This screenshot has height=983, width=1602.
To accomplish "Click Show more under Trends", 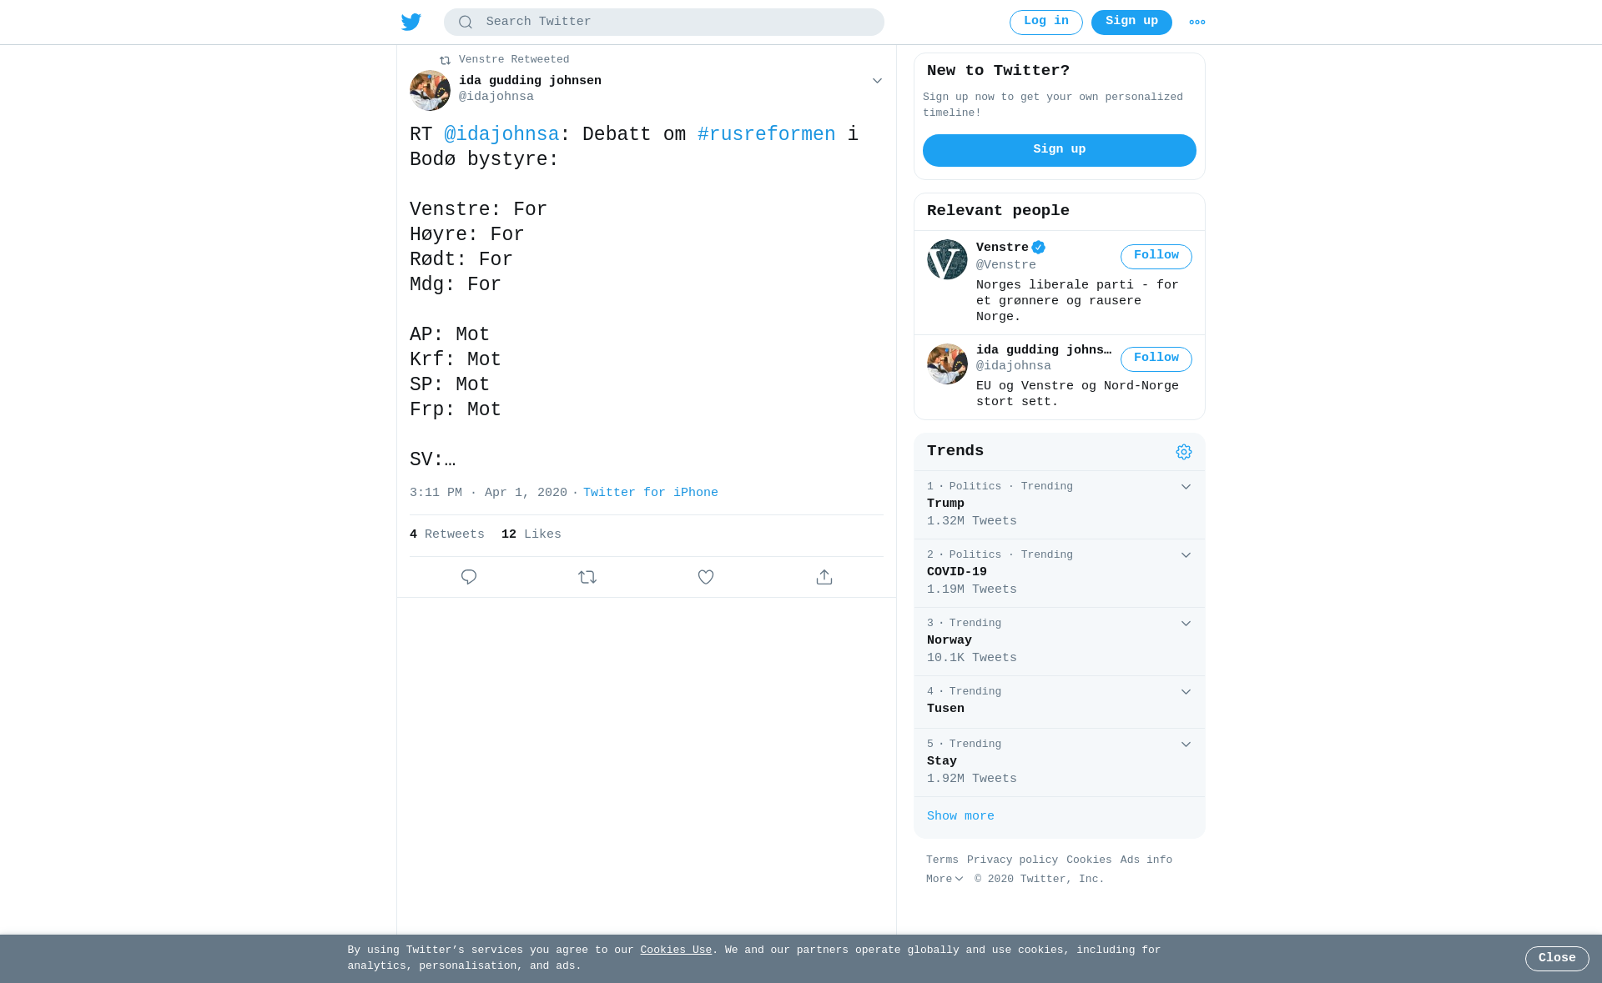I will [x=960, y=816].
